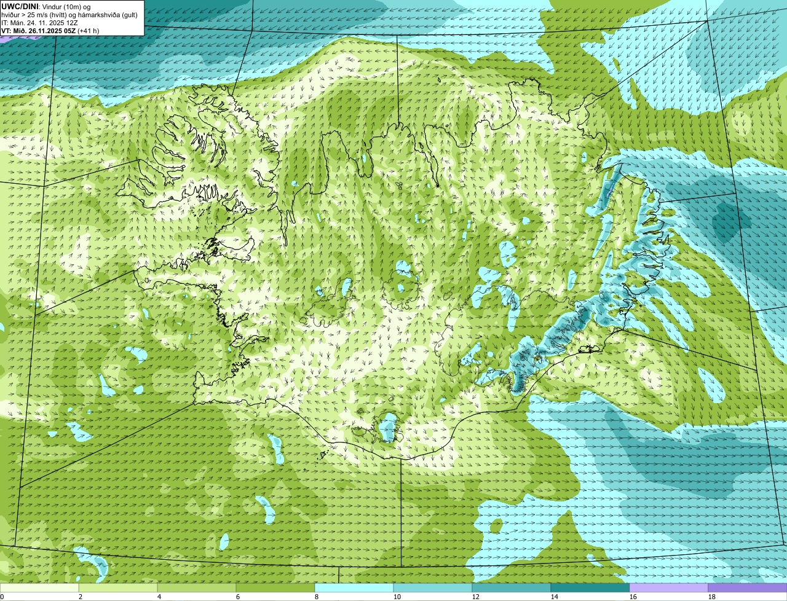Click the '12' label on the wind scale

476,597
